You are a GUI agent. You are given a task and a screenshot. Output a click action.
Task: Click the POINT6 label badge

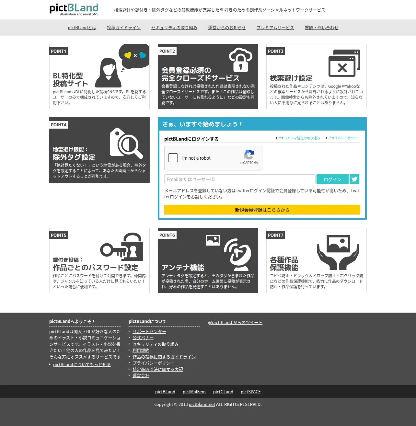(x=167, y=235)
